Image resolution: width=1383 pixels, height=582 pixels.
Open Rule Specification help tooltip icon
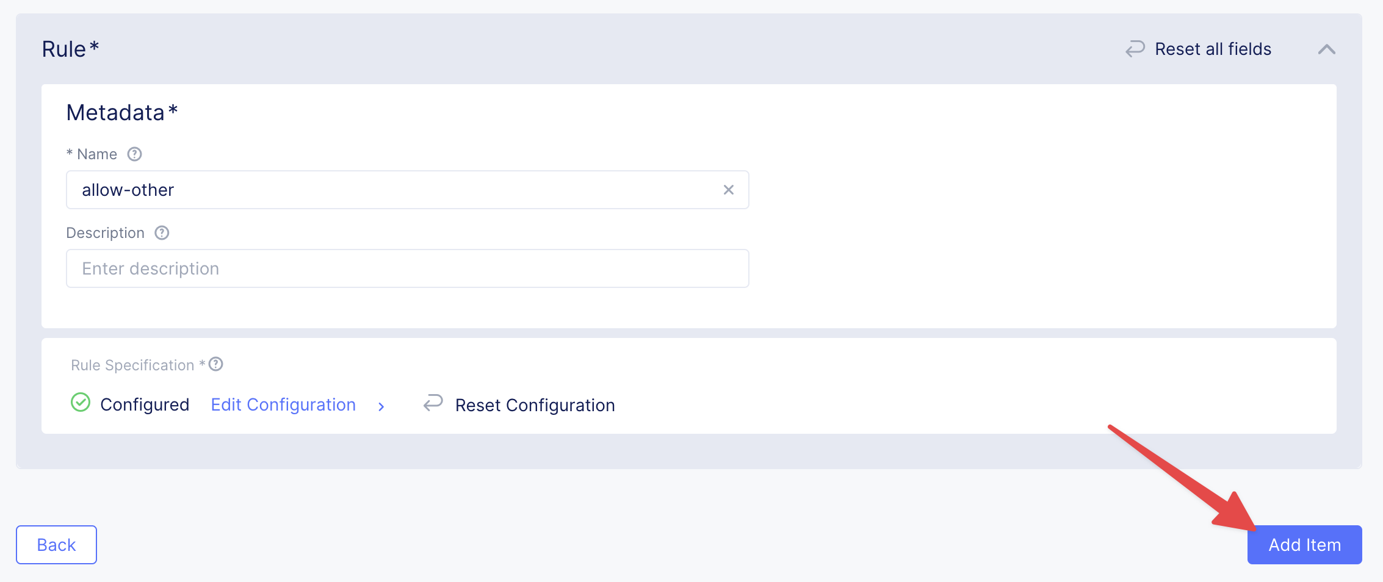click(216, 364)
